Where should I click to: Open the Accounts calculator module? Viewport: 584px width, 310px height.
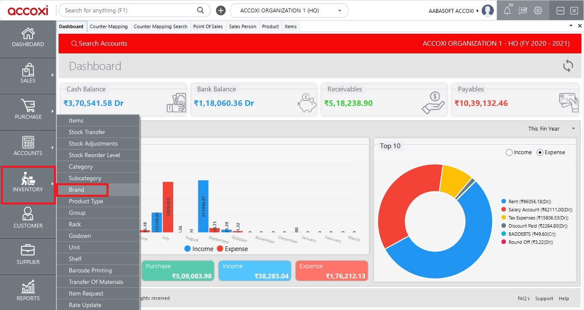click(x=28, y=142)
